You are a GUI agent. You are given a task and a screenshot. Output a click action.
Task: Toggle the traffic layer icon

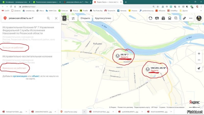click(x=150, y=18)
